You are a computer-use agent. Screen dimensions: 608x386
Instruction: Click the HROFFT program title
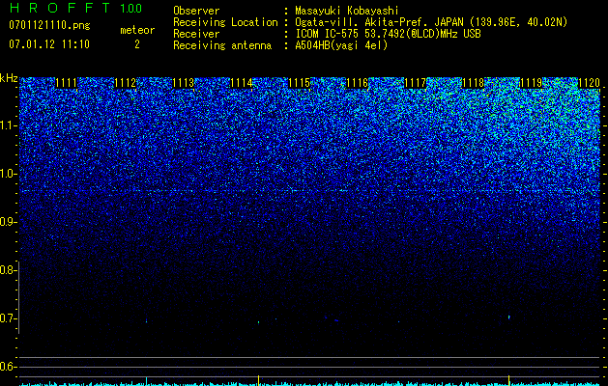60,8
